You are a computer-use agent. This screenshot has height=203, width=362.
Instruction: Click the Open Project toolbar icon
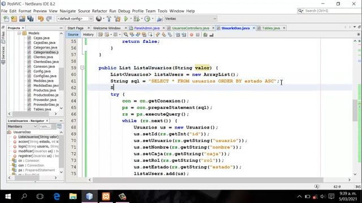[22, 19]
